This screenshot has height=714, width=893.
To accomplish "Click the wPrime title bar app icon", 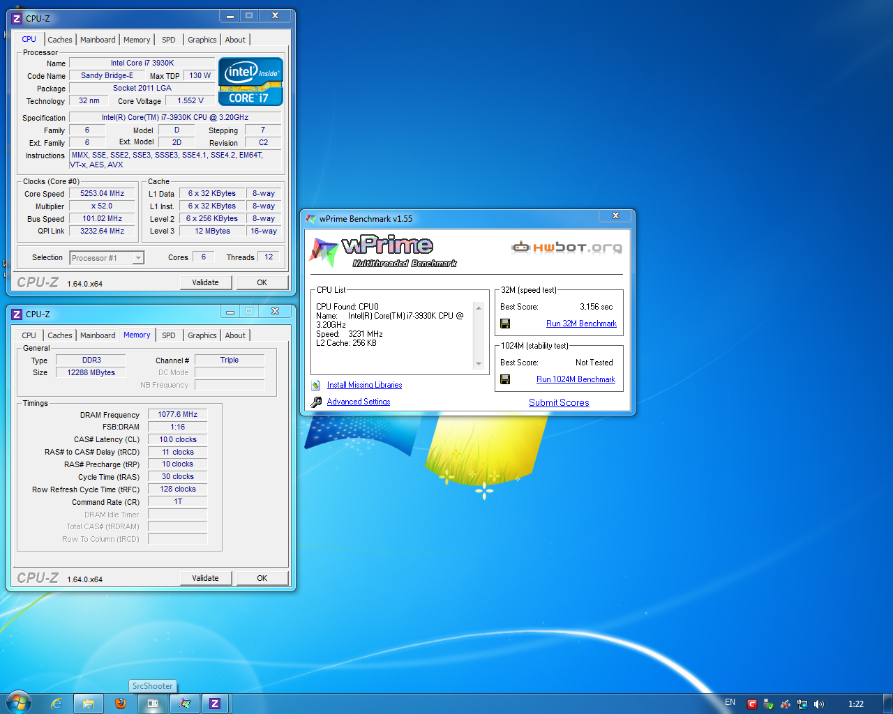I will (x=311, y=218).
